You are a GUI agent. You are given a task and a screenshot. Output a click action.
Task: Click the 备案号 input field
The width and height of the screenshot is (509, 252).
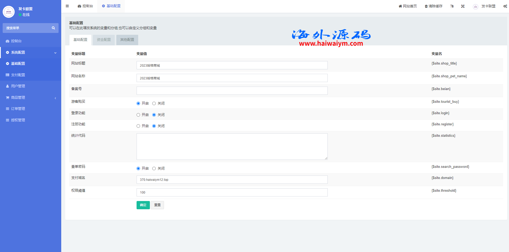[x=232, y=91]
